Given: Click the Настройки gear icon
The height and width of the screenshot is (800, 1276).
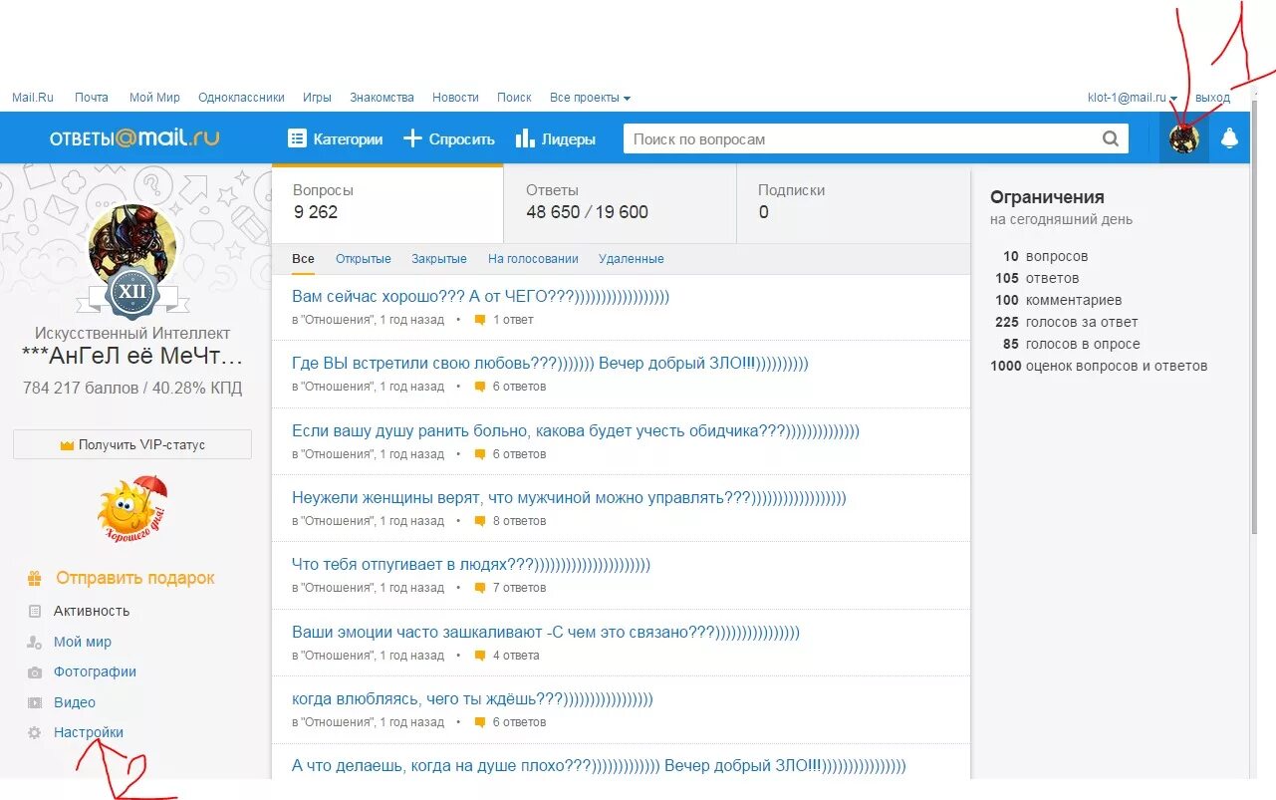Looking at the screenshot, I should click(35, 732).
